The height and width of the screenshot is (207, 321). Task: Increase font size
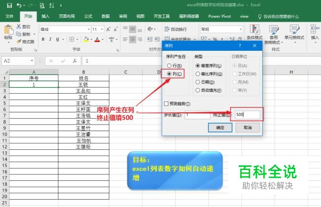point(108,30)
